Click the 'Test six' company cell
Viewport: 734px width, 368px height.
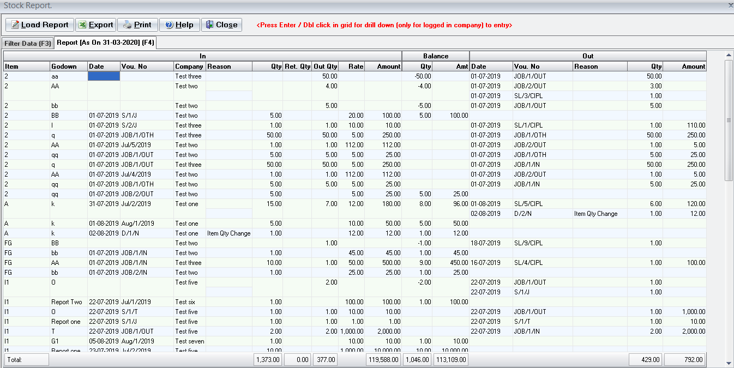[x=190, y=302]
